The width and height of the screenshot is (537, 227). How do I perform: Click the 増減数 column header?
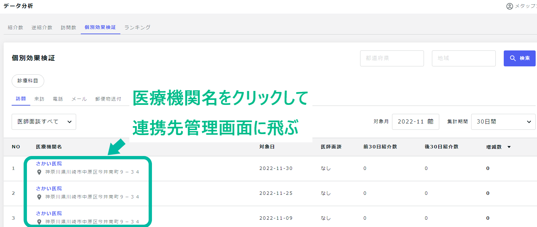point(494,147)
